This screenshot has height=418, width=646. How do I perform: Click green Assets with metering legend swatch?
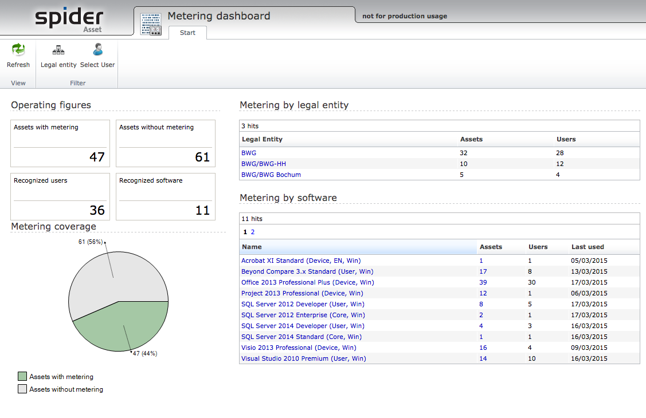pos(22,377)
